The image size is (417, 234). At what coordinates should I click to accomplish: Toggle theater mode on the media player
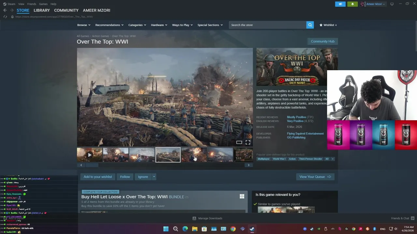coord(239,142)
